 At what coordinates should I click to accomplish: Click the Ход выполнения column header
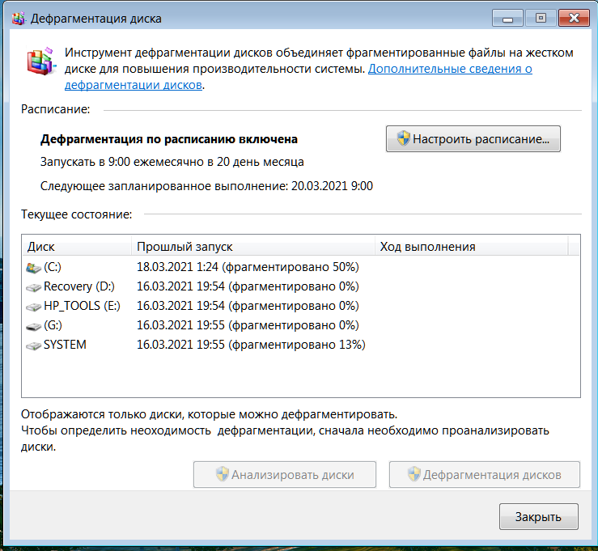click(x=472, y=246)
